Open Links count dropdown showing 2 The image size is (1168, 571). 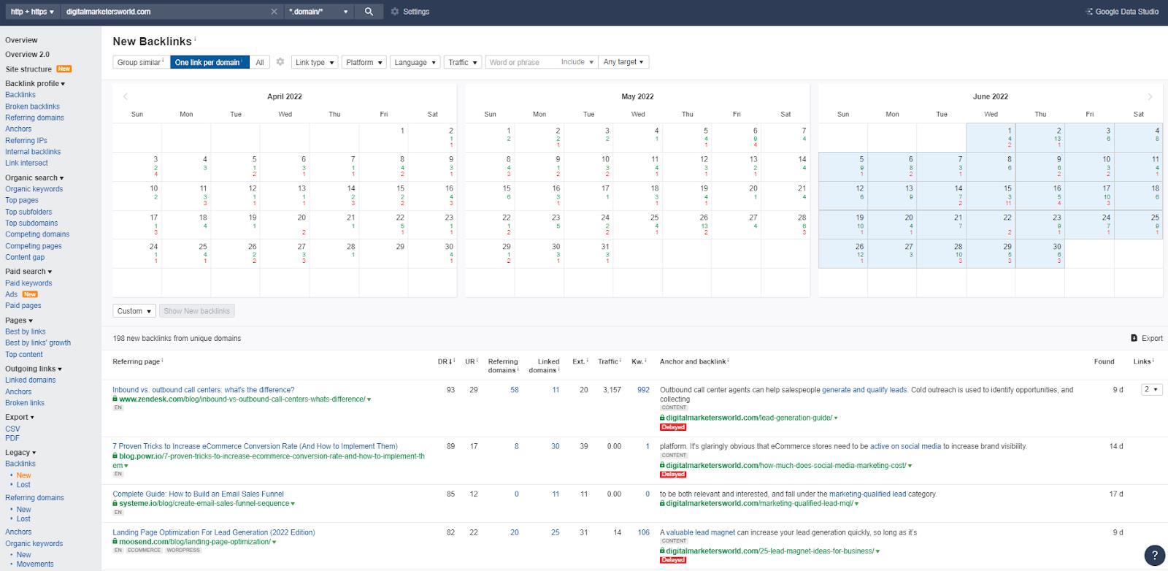pyautogui.click(x=1151, y=390)
